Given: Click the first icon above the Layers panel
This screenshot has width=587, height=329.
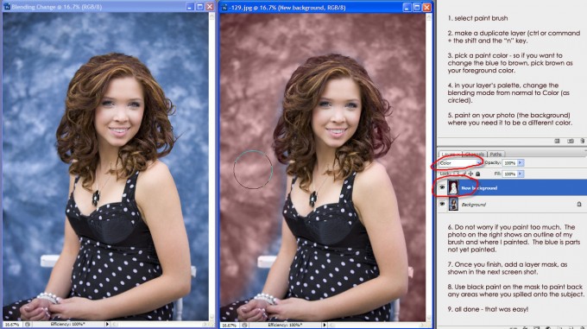Looking at the screenshot, I should coord(557,141).
